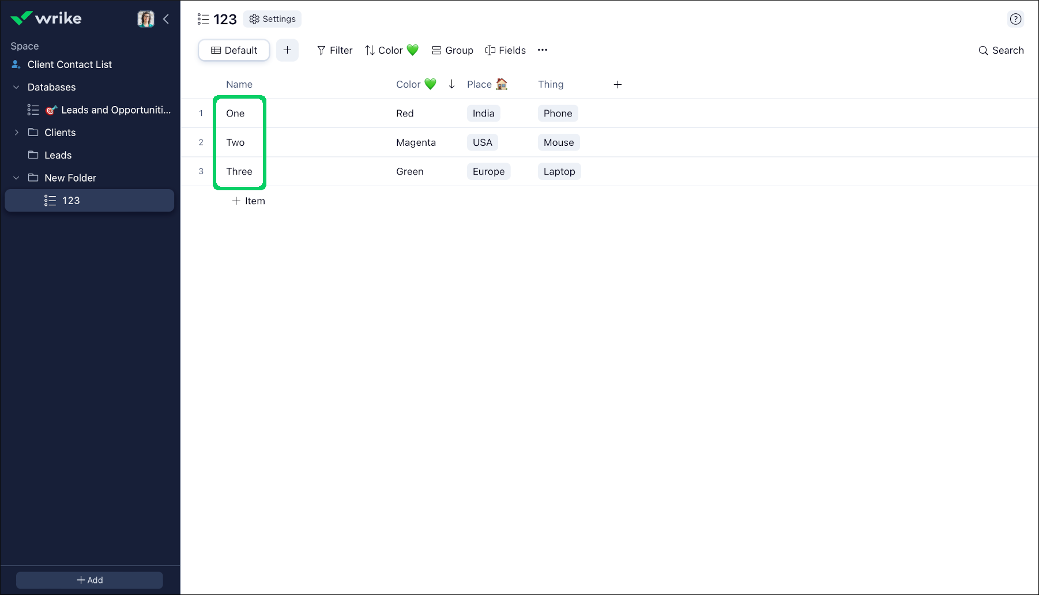Click the Thing column header

click(551, 84)
